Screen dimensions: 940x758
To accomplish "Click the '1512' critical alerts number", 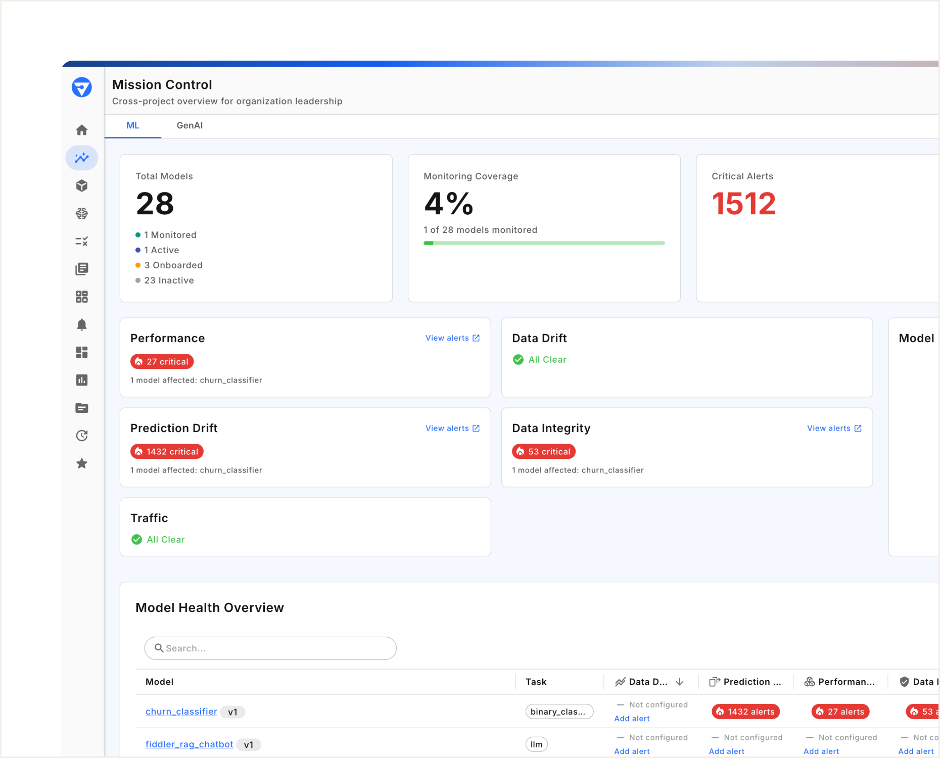I will [744, 204].
